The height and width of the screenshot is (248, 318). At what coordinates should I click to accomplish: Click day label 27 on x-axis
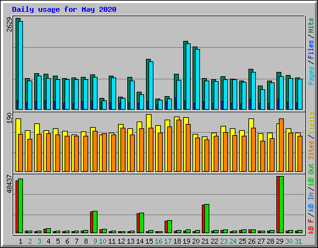tap(261, 241)
